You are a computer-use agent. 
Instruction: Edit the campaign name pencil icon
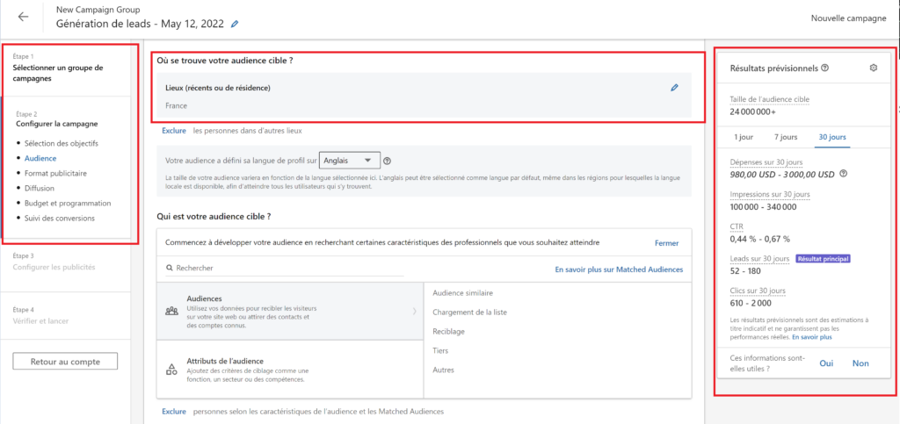coord(235,24)
